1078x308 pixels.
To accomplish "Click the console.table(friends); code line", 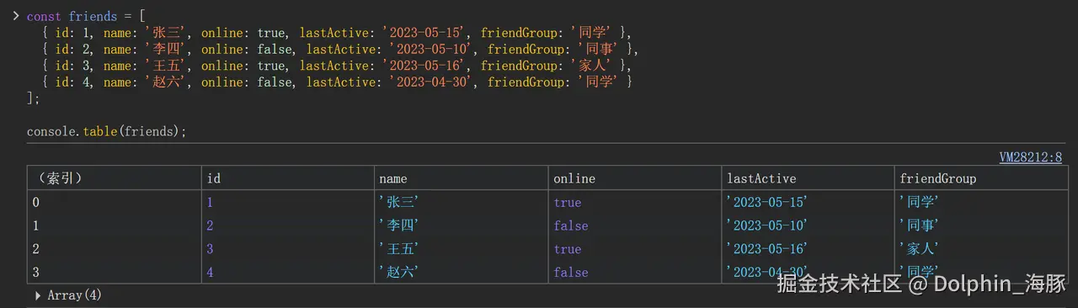I will 107,132.
